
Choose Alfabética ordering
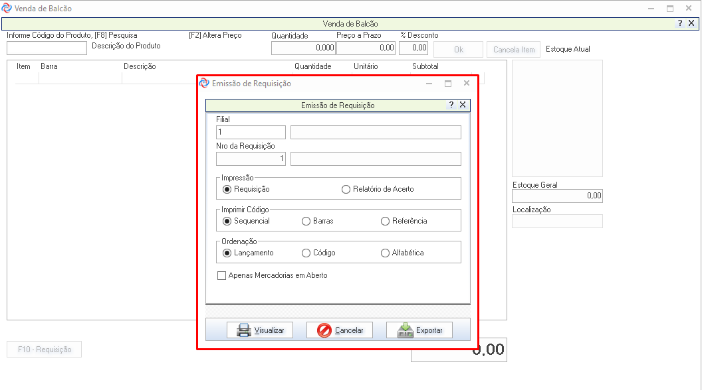click(x=385, y=253)
